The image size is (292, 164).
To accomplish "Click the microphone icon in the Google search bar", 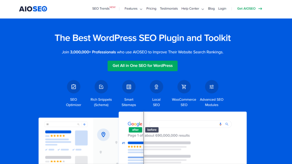I will pyautogui.click(x=220, y=124).
